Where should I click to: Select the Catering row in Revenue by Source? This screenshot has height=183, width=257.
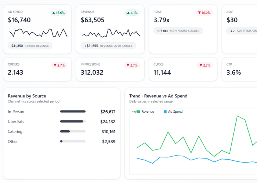[61, 131]
